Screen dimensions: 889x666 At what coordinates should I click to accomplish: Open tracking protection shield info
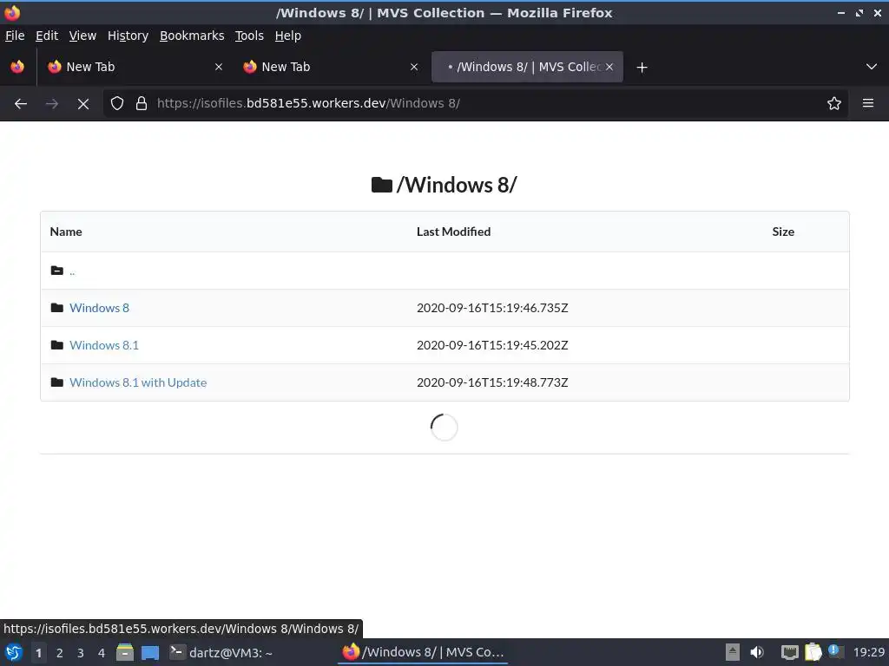point(117,104)
